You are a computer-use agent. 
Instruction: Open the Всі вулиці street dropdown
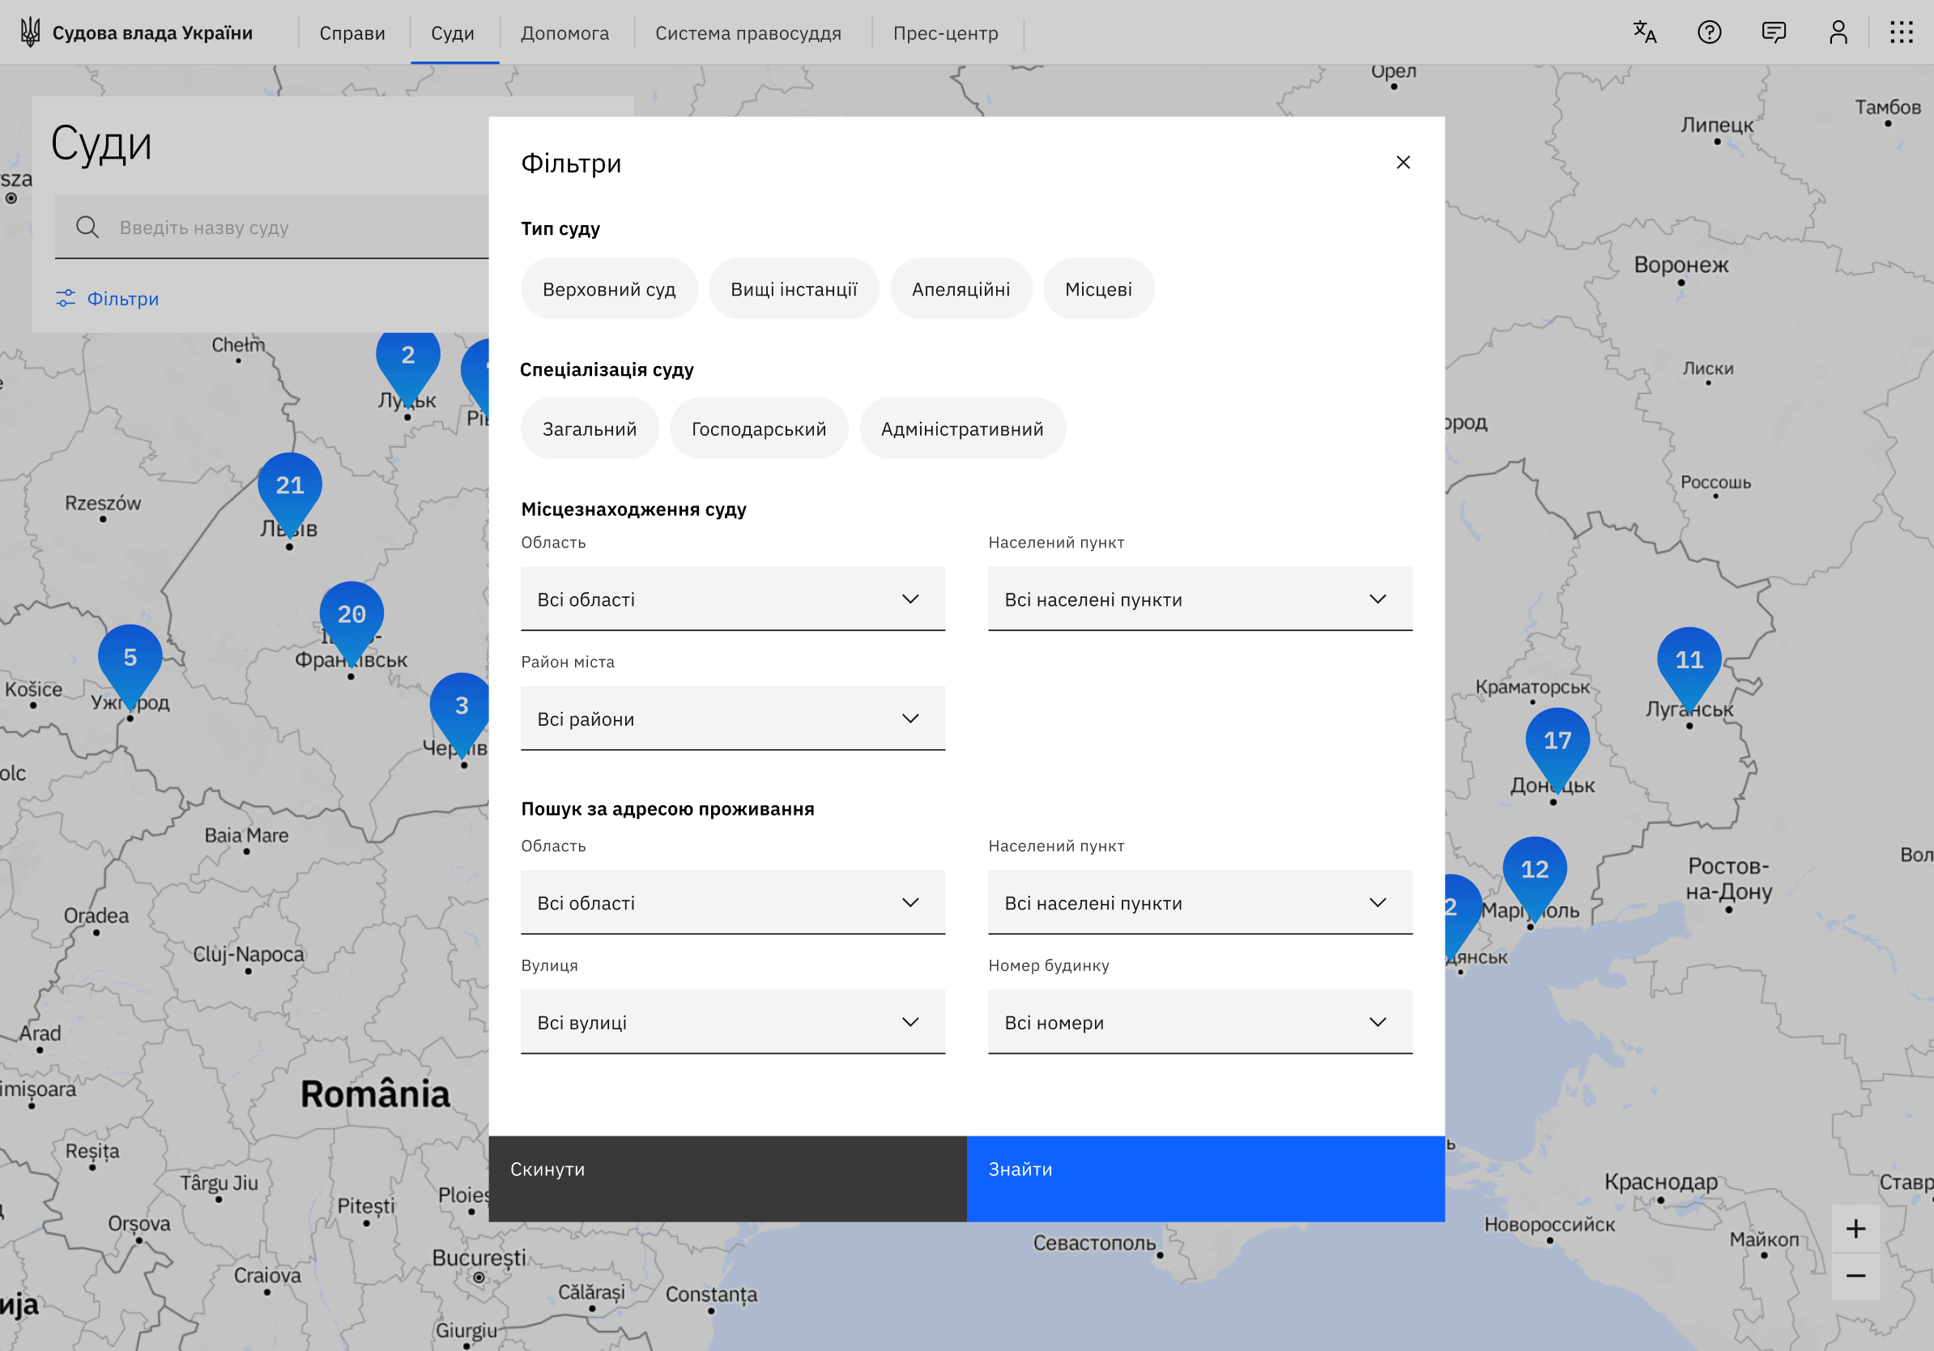(x=732, y=1021)
